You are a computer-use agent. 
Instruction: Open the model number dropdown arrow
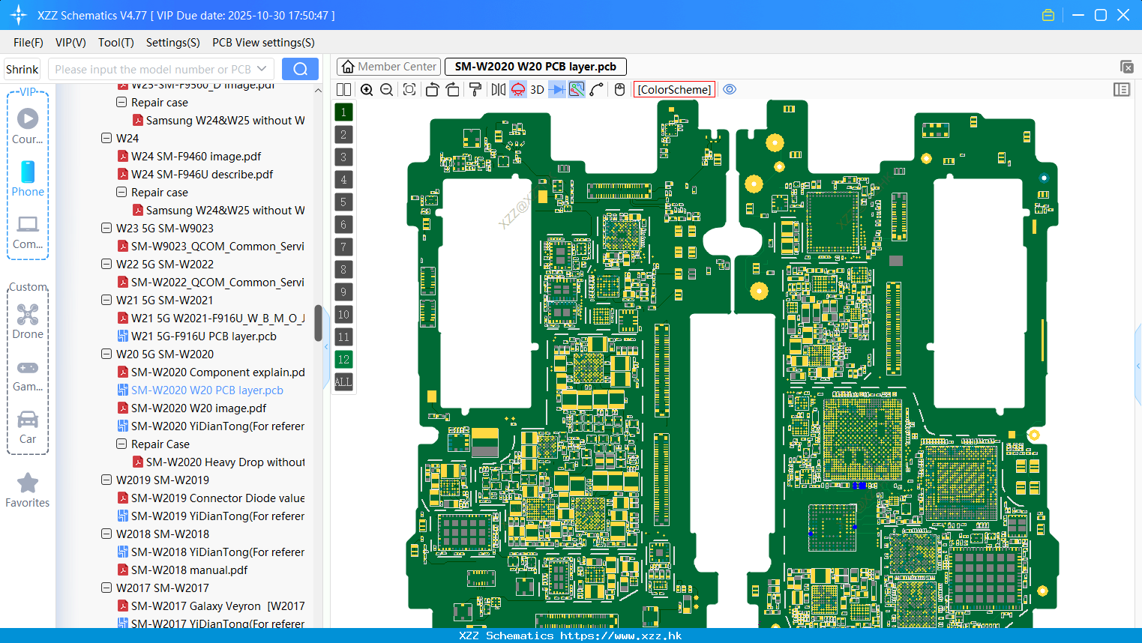click(x=262, y=69)
